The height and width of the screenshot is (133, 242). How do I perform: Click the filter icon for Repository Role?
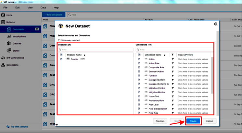tap(173, 101)
